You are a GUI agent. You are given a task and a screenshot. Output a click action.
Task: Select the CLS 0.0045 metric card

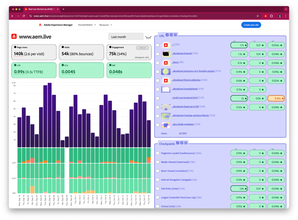81,70
